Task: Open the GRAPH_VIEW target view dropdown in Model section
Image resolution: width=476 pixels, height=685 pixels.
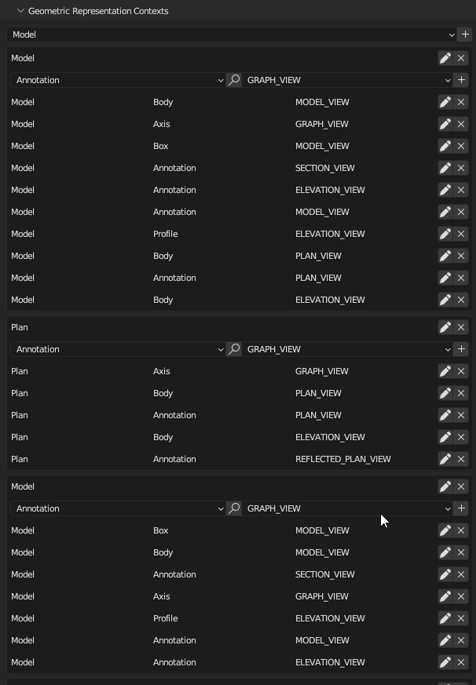Action: pos(346,79)
